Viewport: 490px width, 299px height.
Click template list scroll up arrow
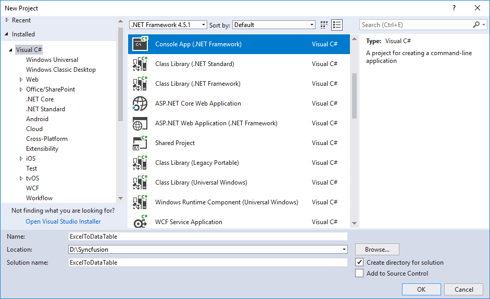pos(354,39)
